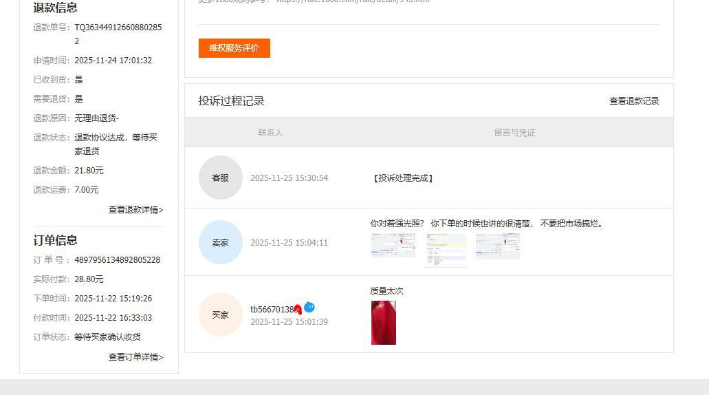
Task: Click the 【投诉处理完成】 message text
Action: click(404, 178)
